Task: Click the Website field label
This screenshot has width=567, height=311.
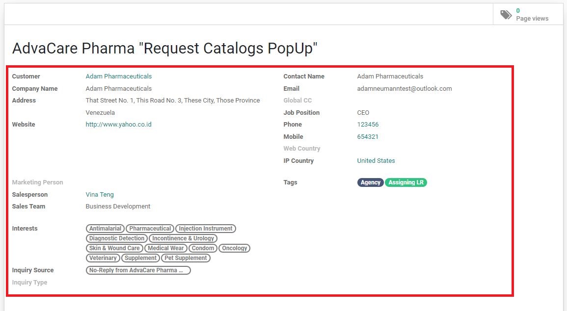Action: click(x=24, y=124)
